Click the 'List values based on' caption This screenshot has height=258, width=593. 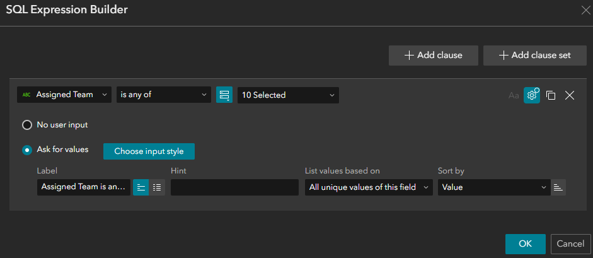(342, 171)
